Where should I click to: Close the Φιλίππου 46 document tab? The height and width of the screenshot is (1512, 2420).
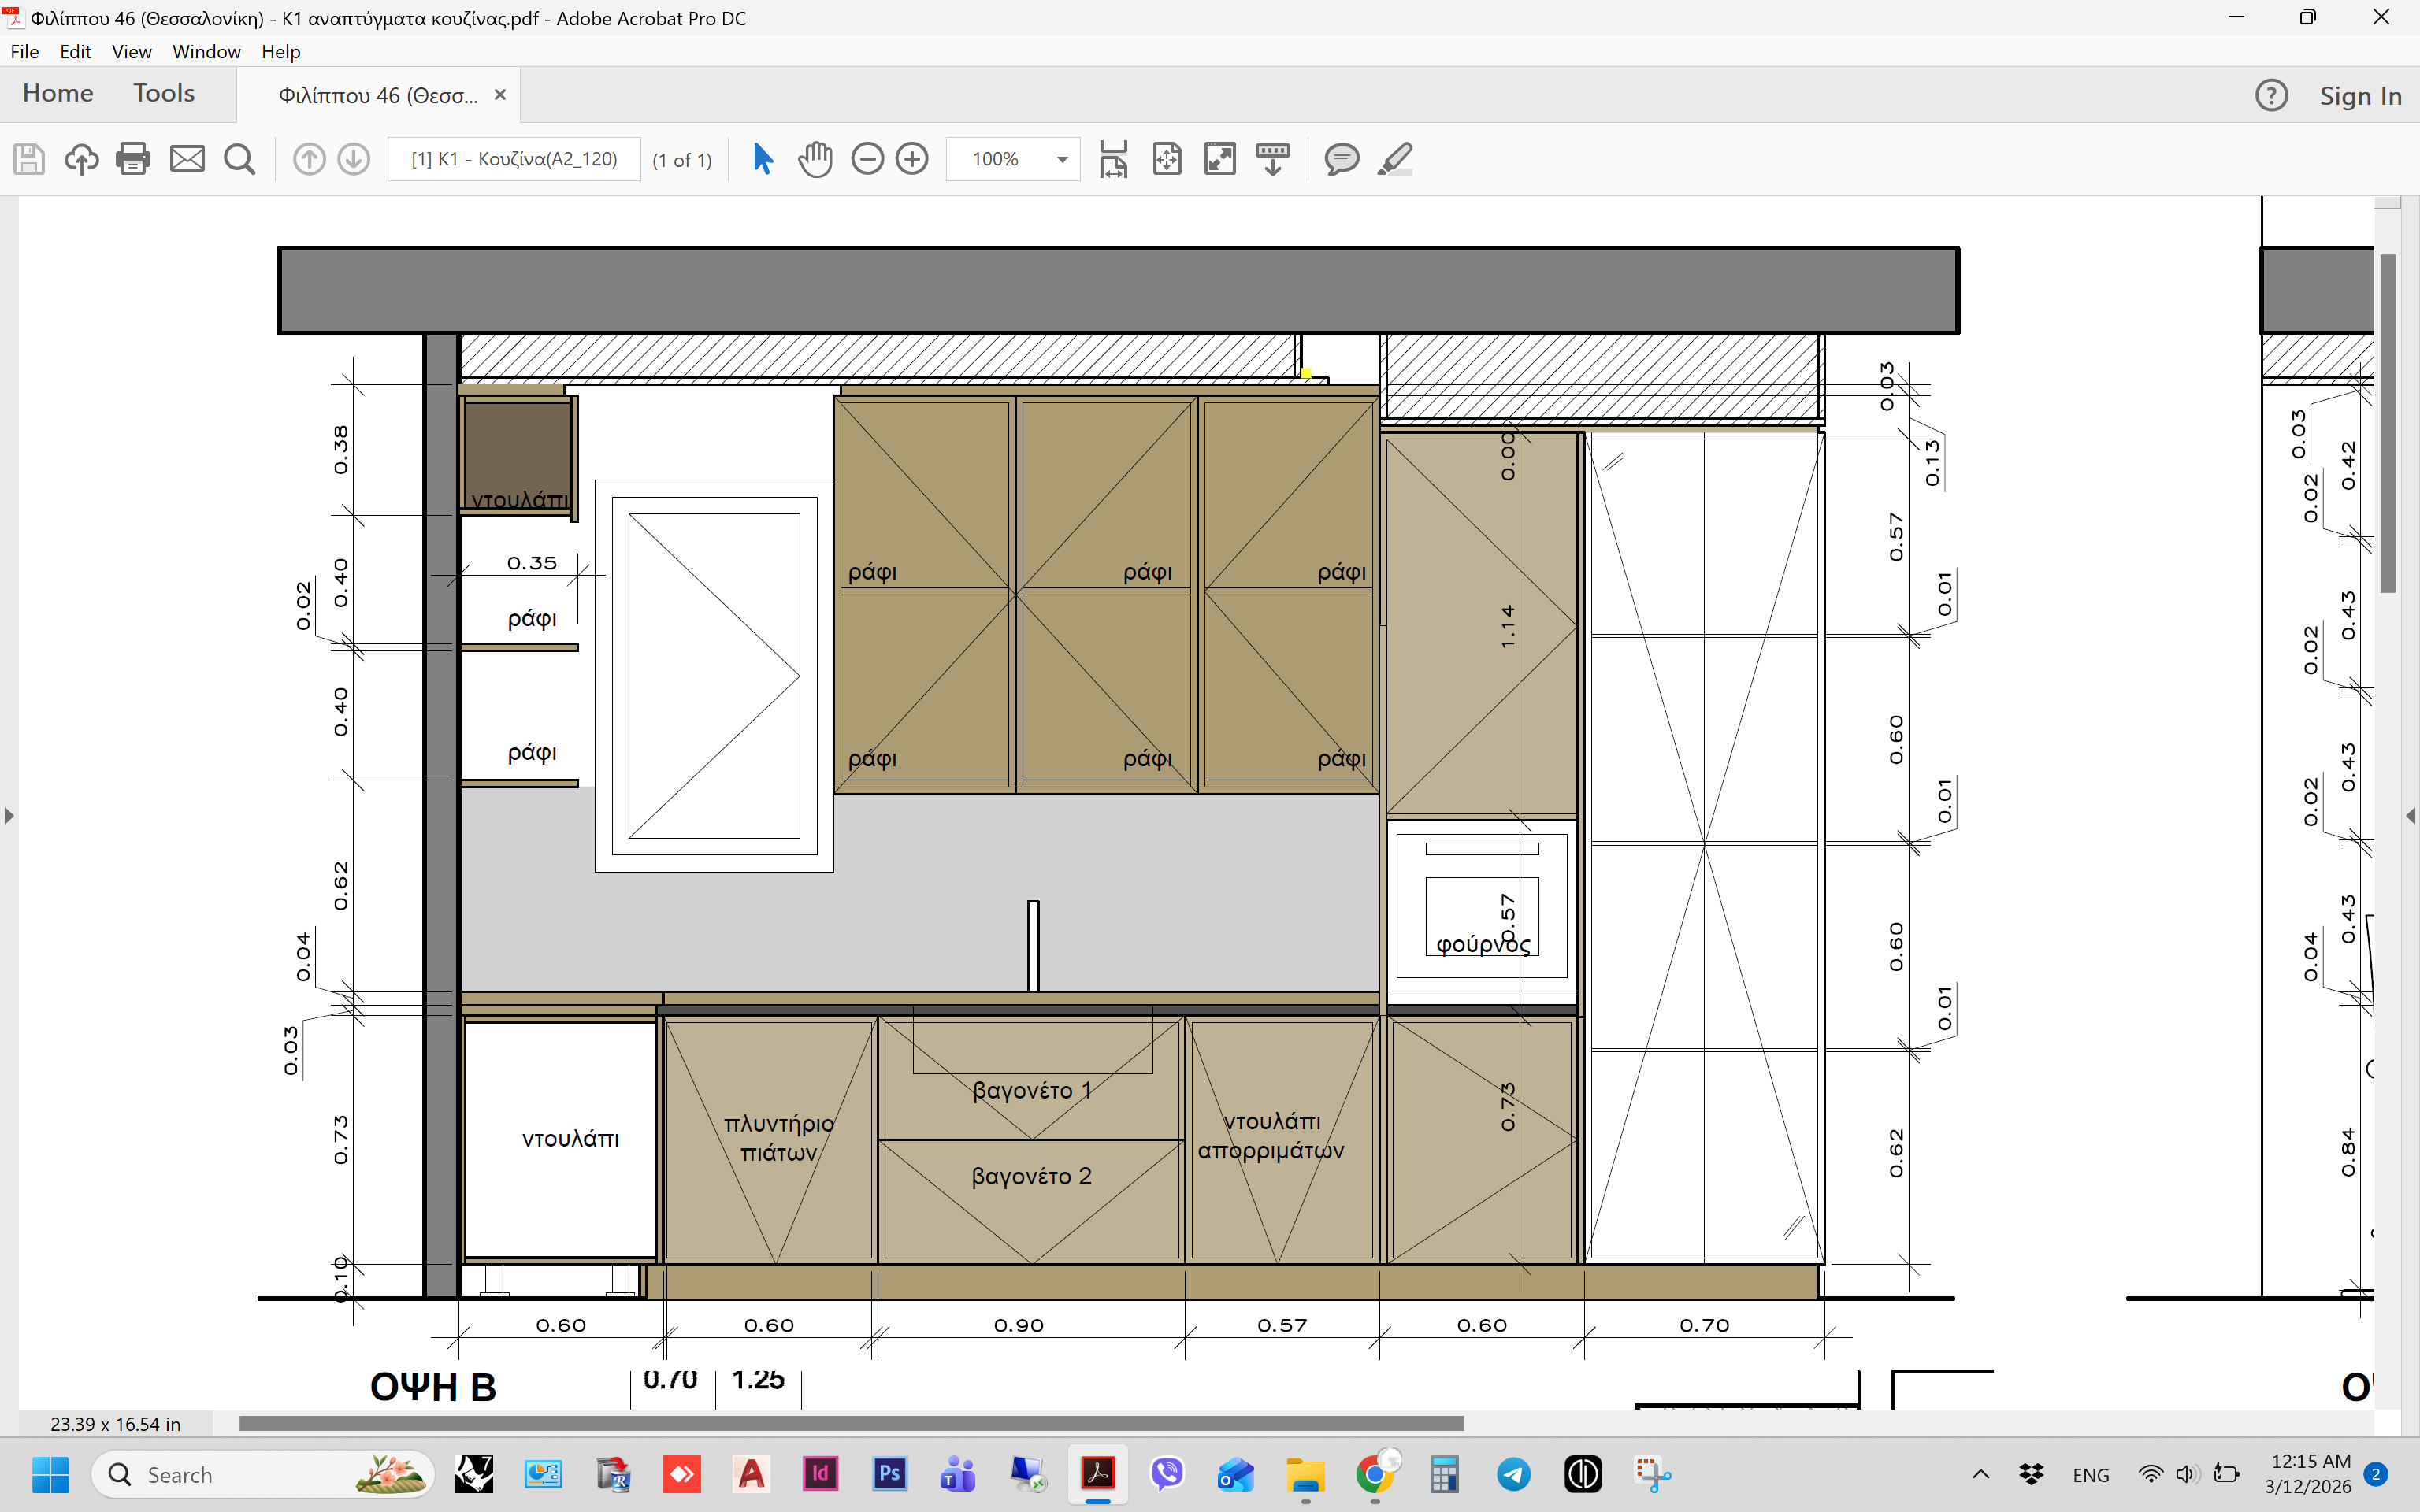click(500, 95)
